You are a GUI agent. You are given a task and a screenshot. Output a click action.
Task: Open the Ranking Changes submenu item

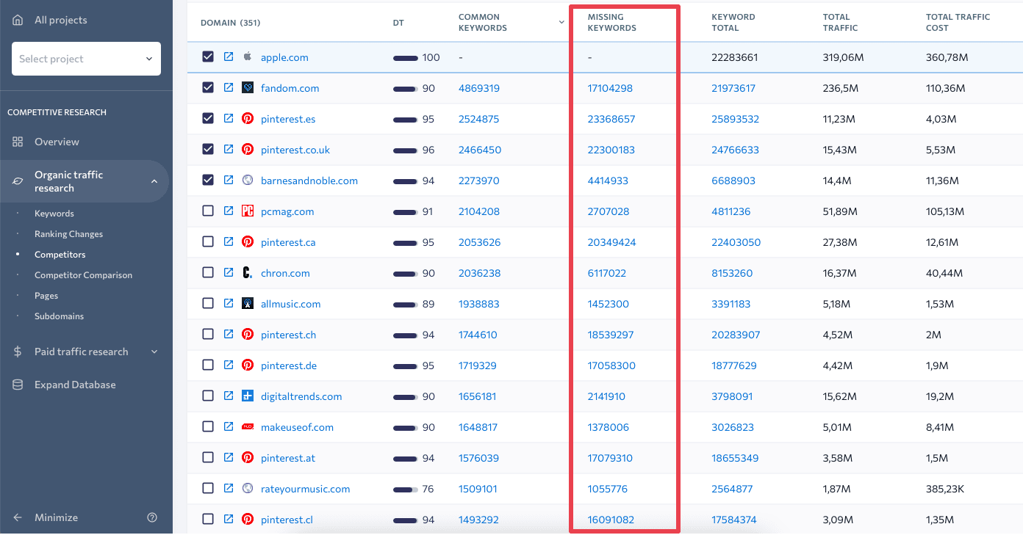click(x=68, y=234)
